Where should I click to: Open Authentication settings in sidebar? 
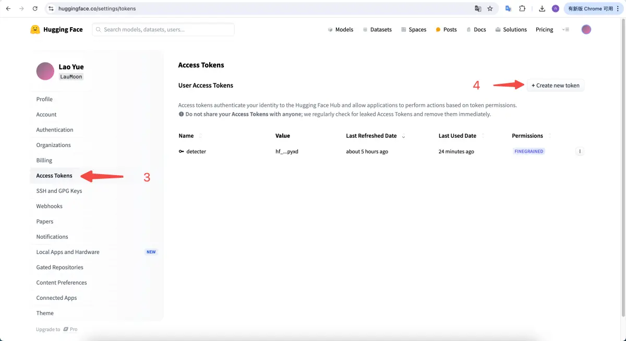coord(55,130)
